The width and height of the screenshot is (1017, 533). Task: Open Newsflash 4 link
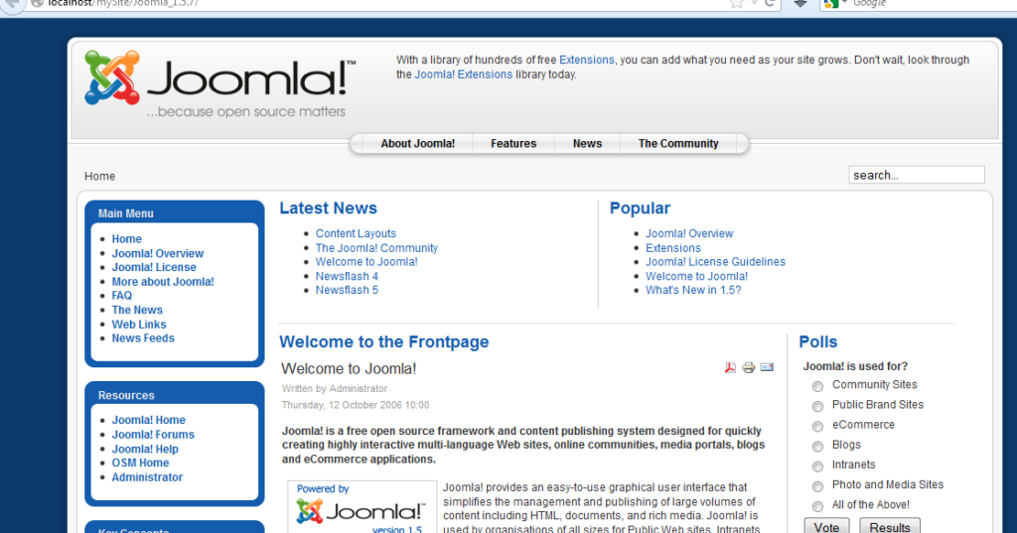point(347,276)
